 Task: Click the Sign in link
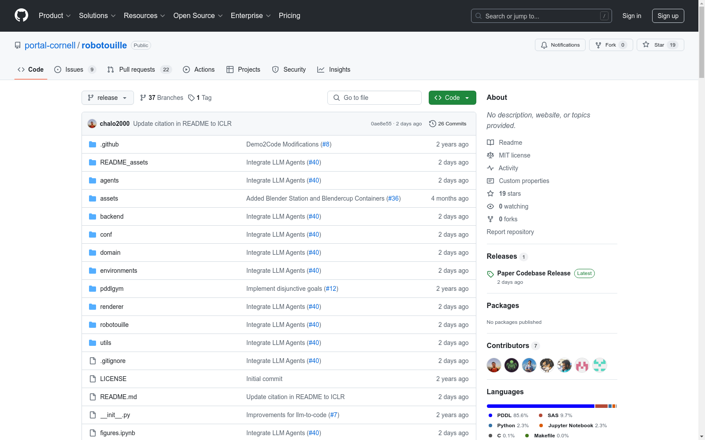pos(632,16)
